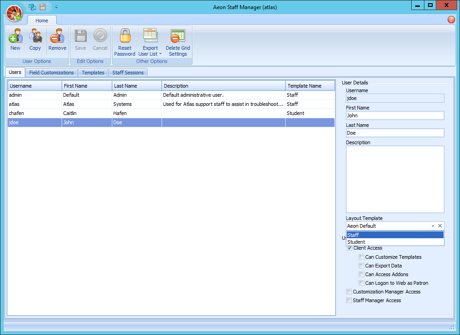460x335 pixels.
Task: Open the Help question mark icon
Action: pos(451,20)
